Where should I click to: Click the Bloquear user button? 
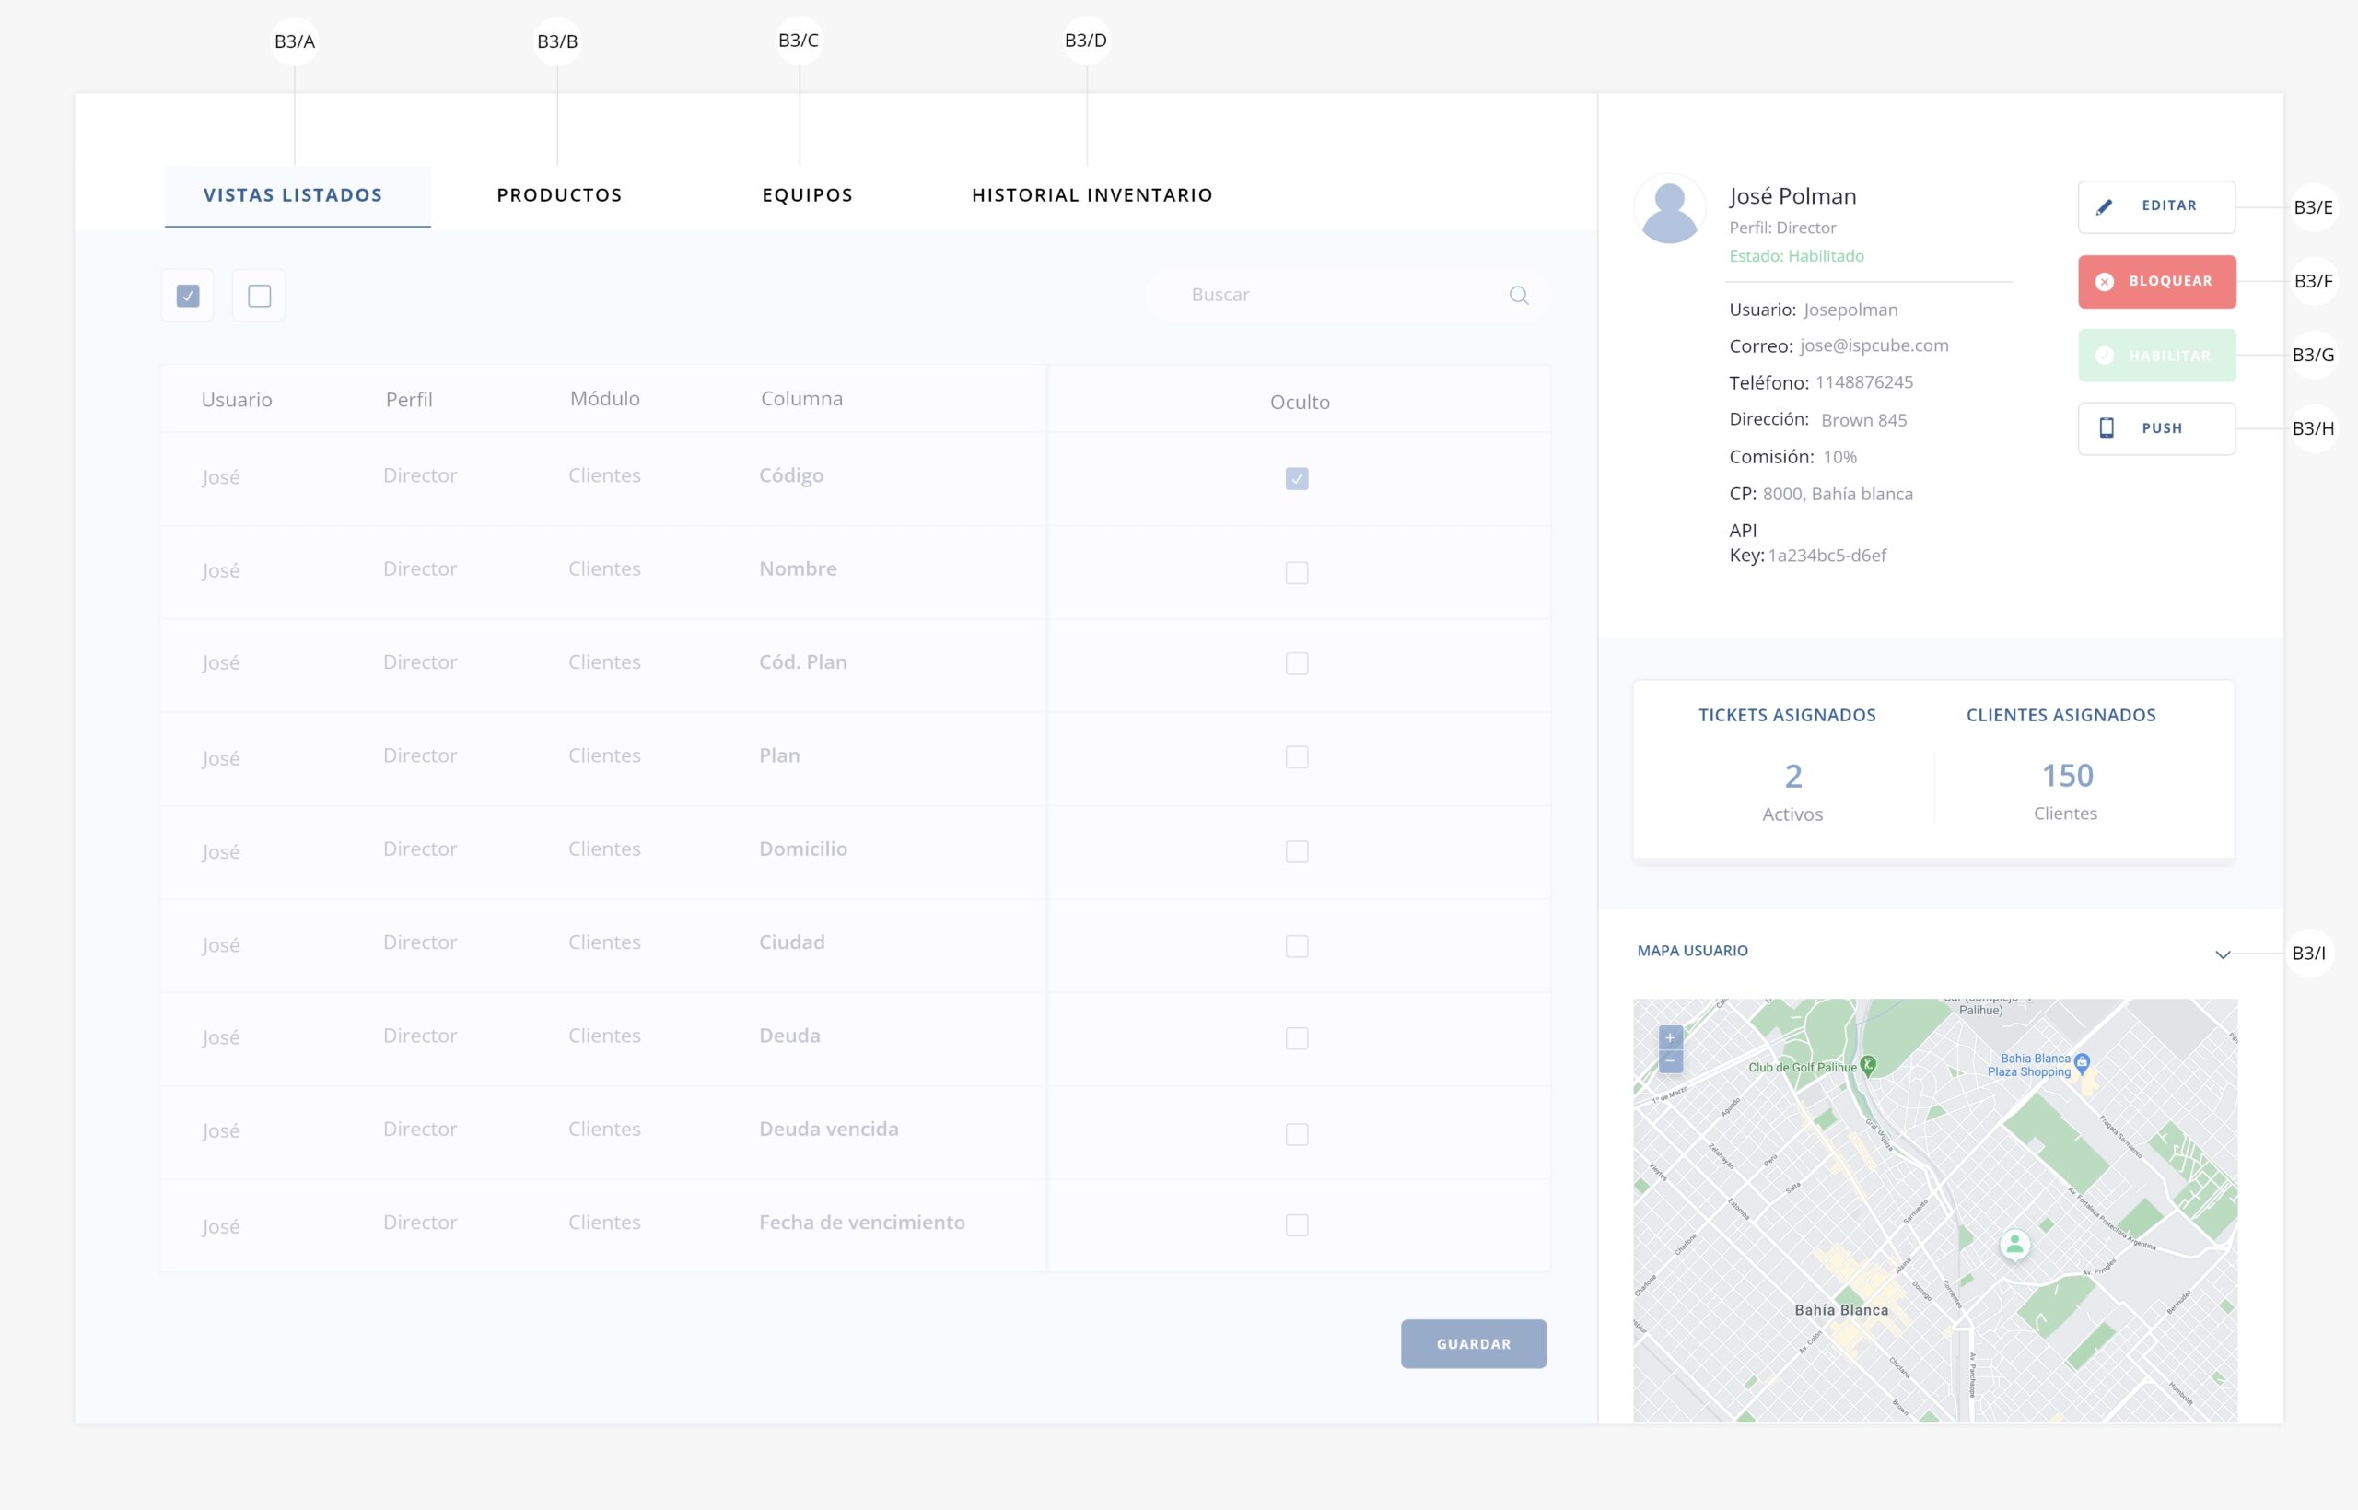(x=2156, y=281)
